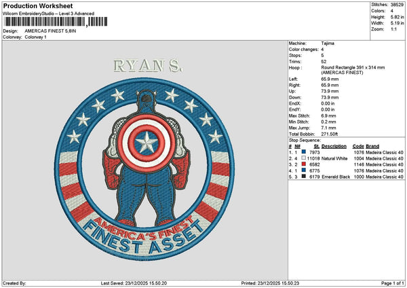Click the 'Right:' margin label
The width and height of the screenshot is (407, 288).
click(x=294, y=85)
